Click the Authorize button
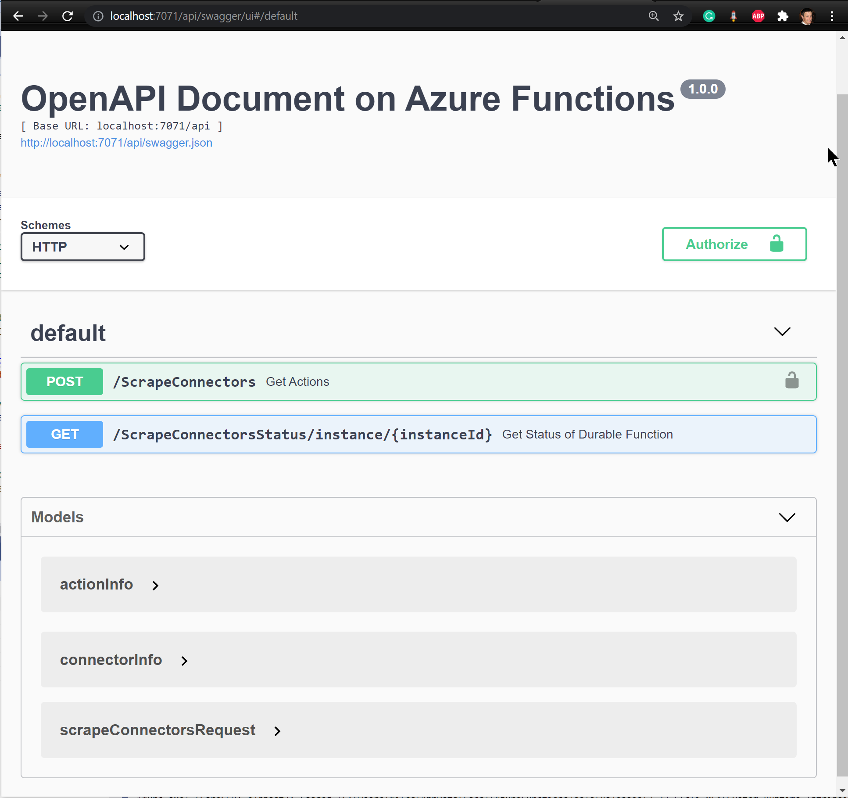The height and width of the screenshot is (798, 848). pyautogui.click(x=734, y=244)
